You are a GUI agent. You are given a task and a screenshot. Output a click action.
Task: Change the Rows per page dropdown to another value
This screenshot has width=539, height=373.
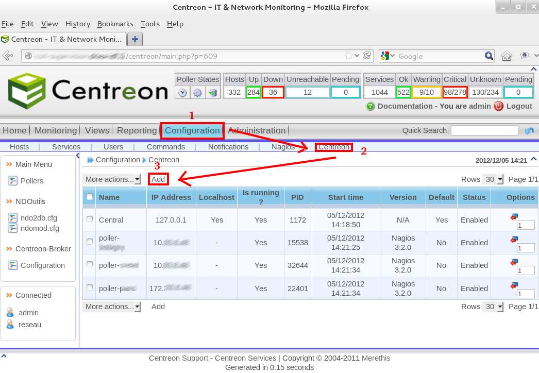coord(492,179)
